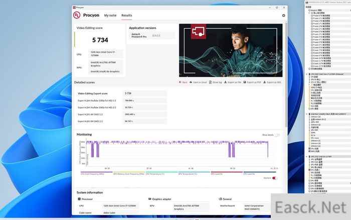The height and width of the screenshot is (220, 351).
Task: Collapse the Intel Core i7-12700H group in sensor window
Action: (x=307, y=74)
